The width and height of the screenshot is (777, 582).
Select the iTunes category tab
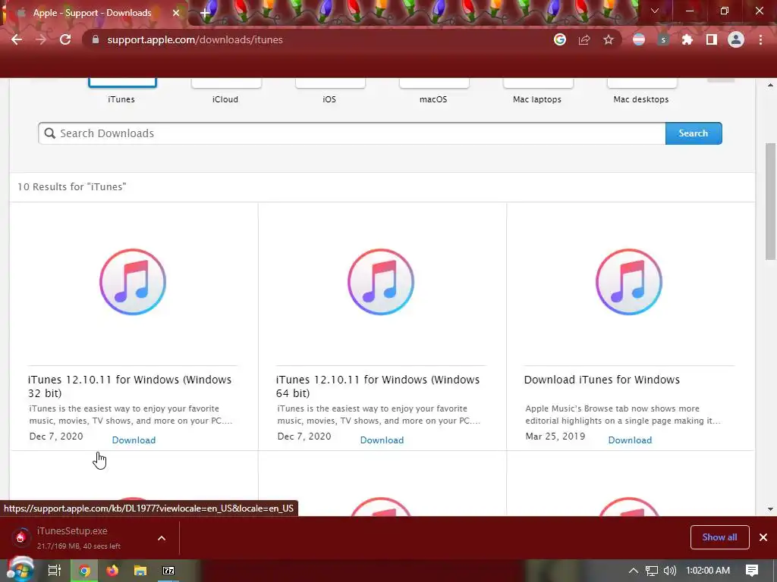122,91
